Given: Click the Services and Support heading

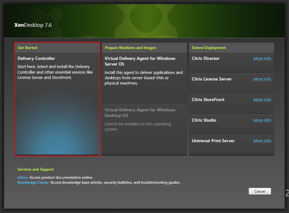Looking at the screenshot, I should click(36, 169).
